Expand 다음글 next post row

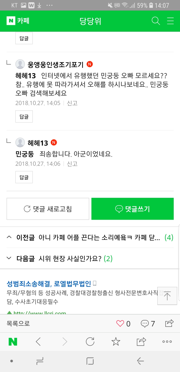click(x=90, y=258)
